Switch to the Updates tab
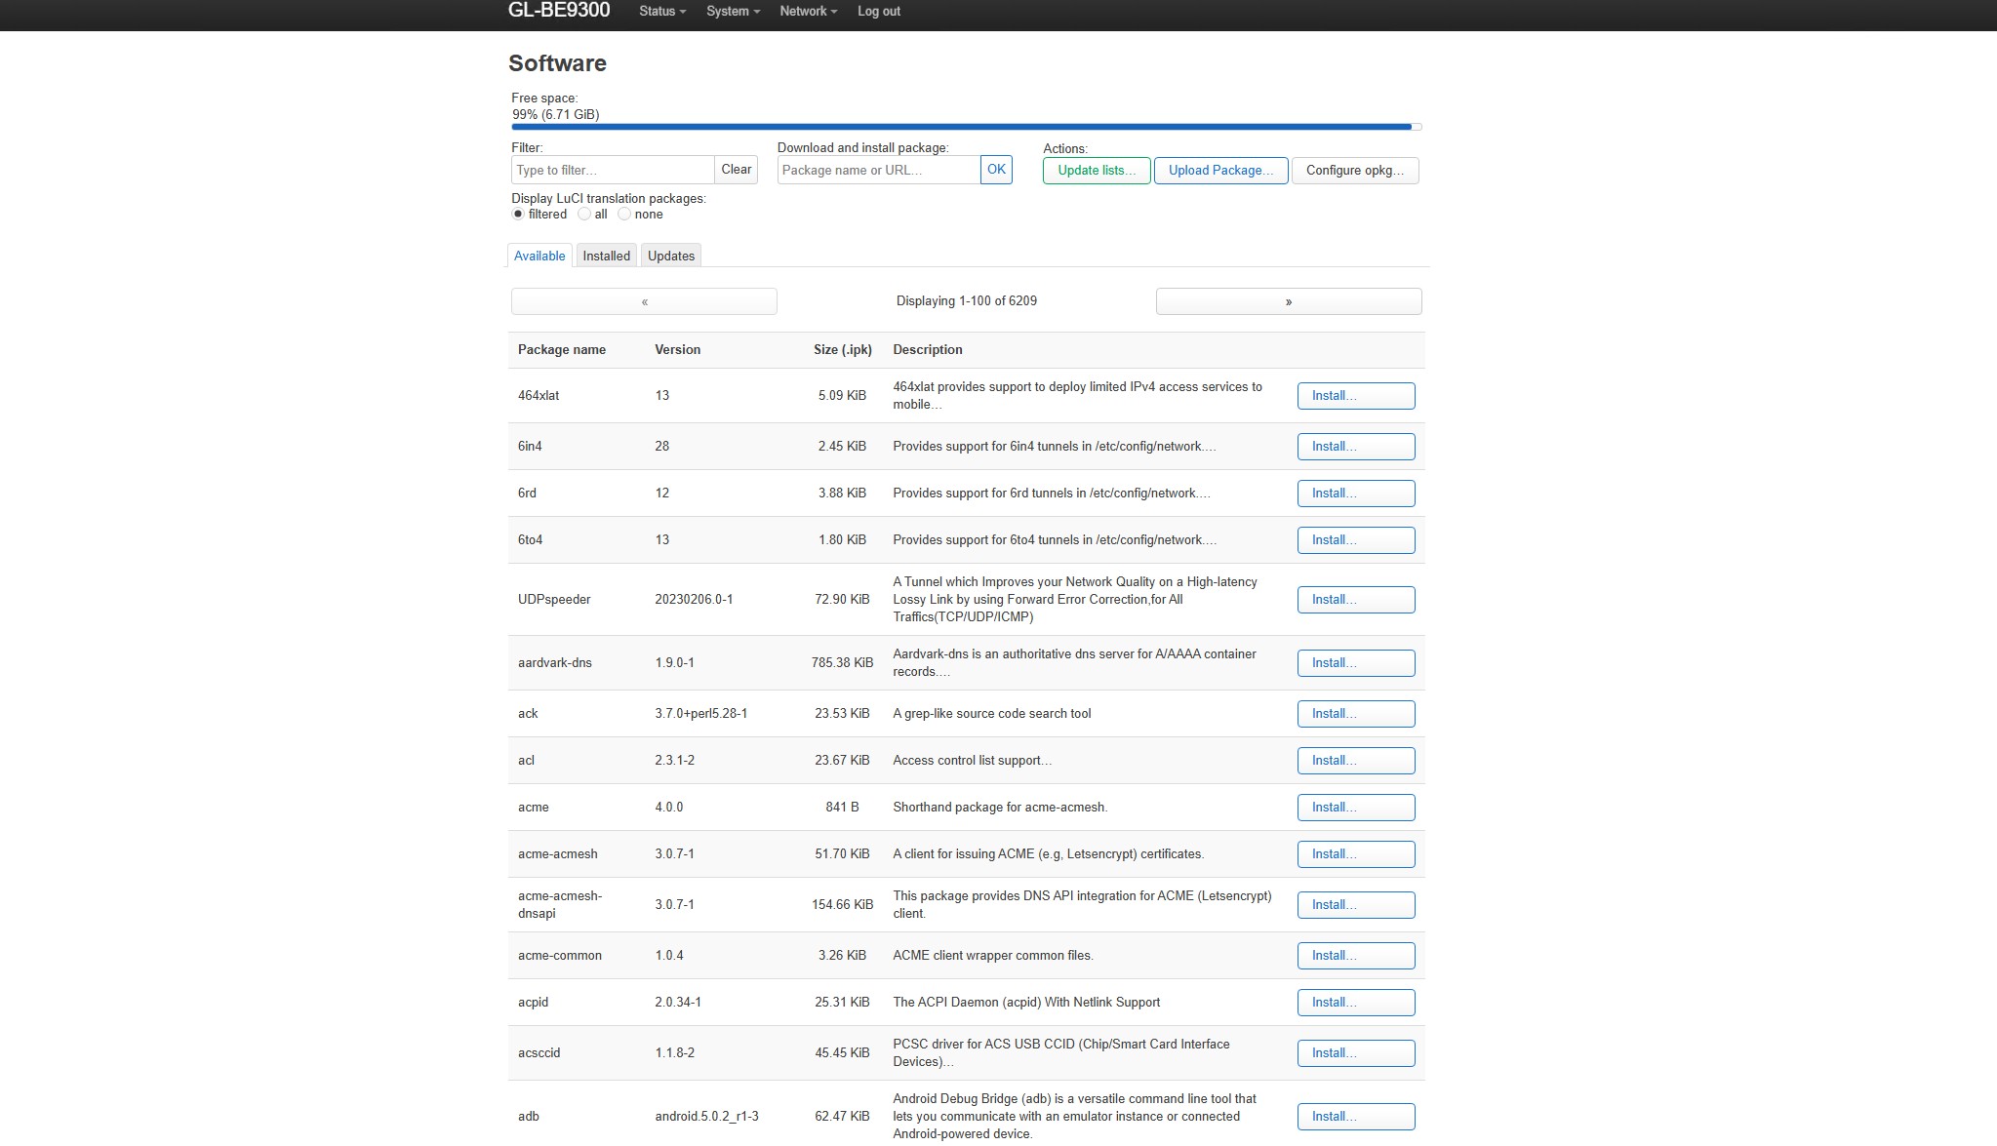The width and height of the screenshot is (1997, 1146). point(671,256)
